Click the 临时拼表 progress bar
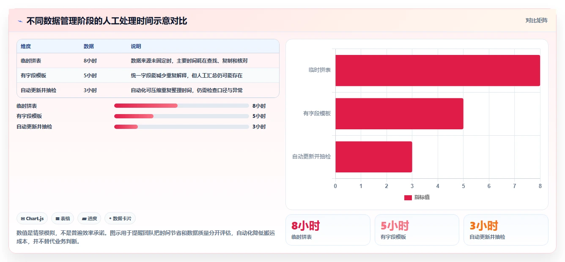This screenshot has width=565, height=262. (x=181, y=106)
